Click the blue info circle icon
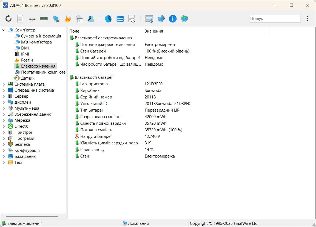 [173, 19]
